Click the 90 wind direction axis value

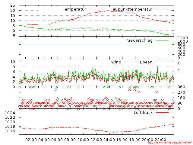click(180, 103)
